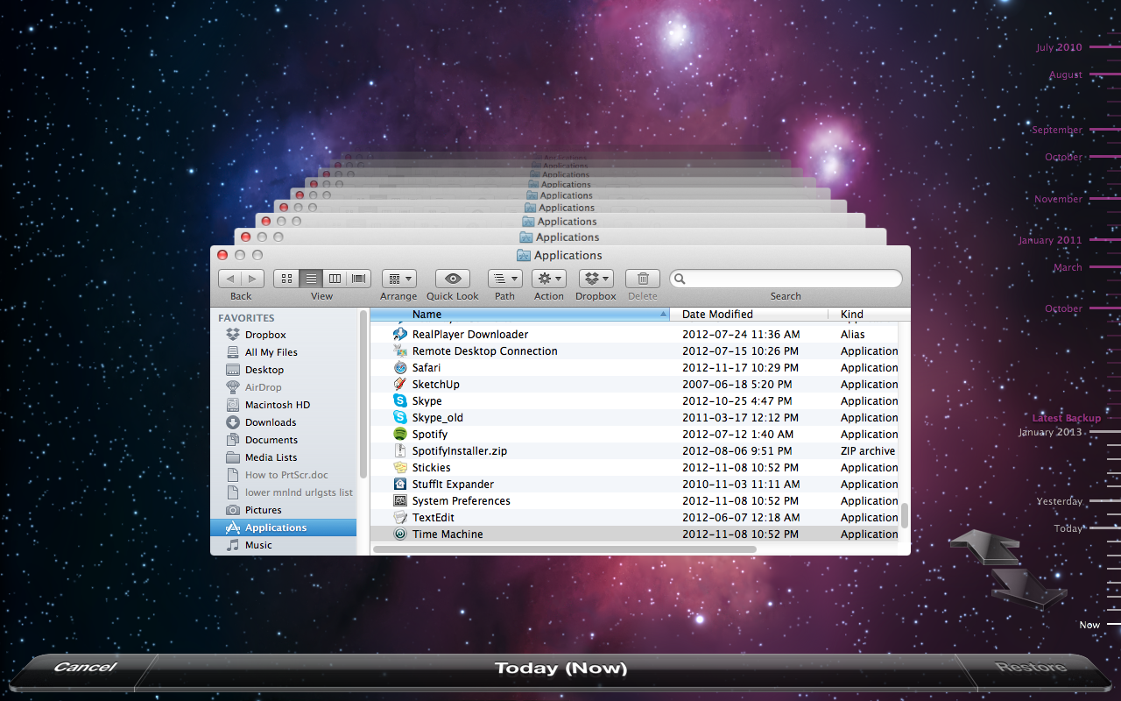The width and height of the screenshot is (1121, 701).
Task: Select Dropbox in the sidebar
Action: pos(284,335)
